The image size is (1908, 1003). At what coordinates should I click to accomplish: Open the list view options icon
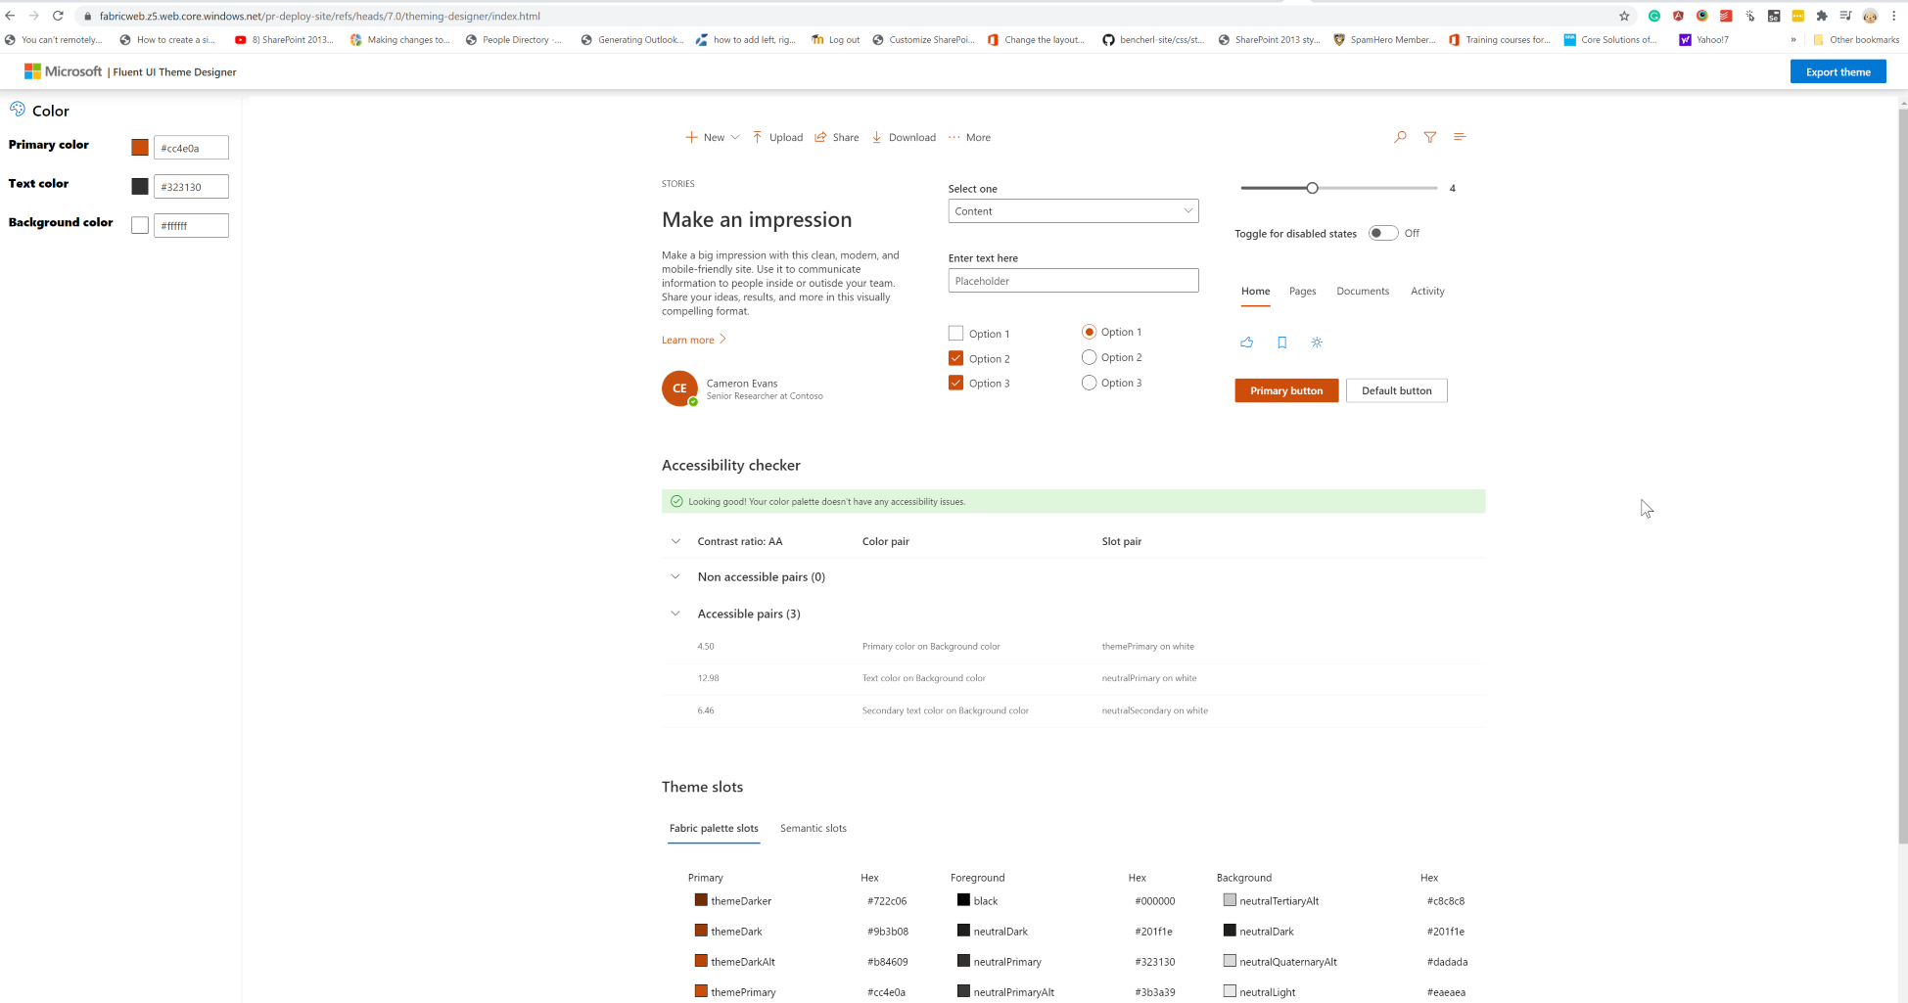pyautogui.click(x=1460, y=137)
